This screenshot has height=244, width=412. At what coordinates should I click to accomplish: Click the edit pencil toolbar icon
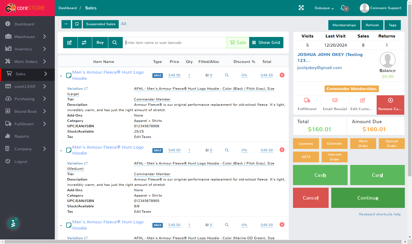tap(70, 43)
